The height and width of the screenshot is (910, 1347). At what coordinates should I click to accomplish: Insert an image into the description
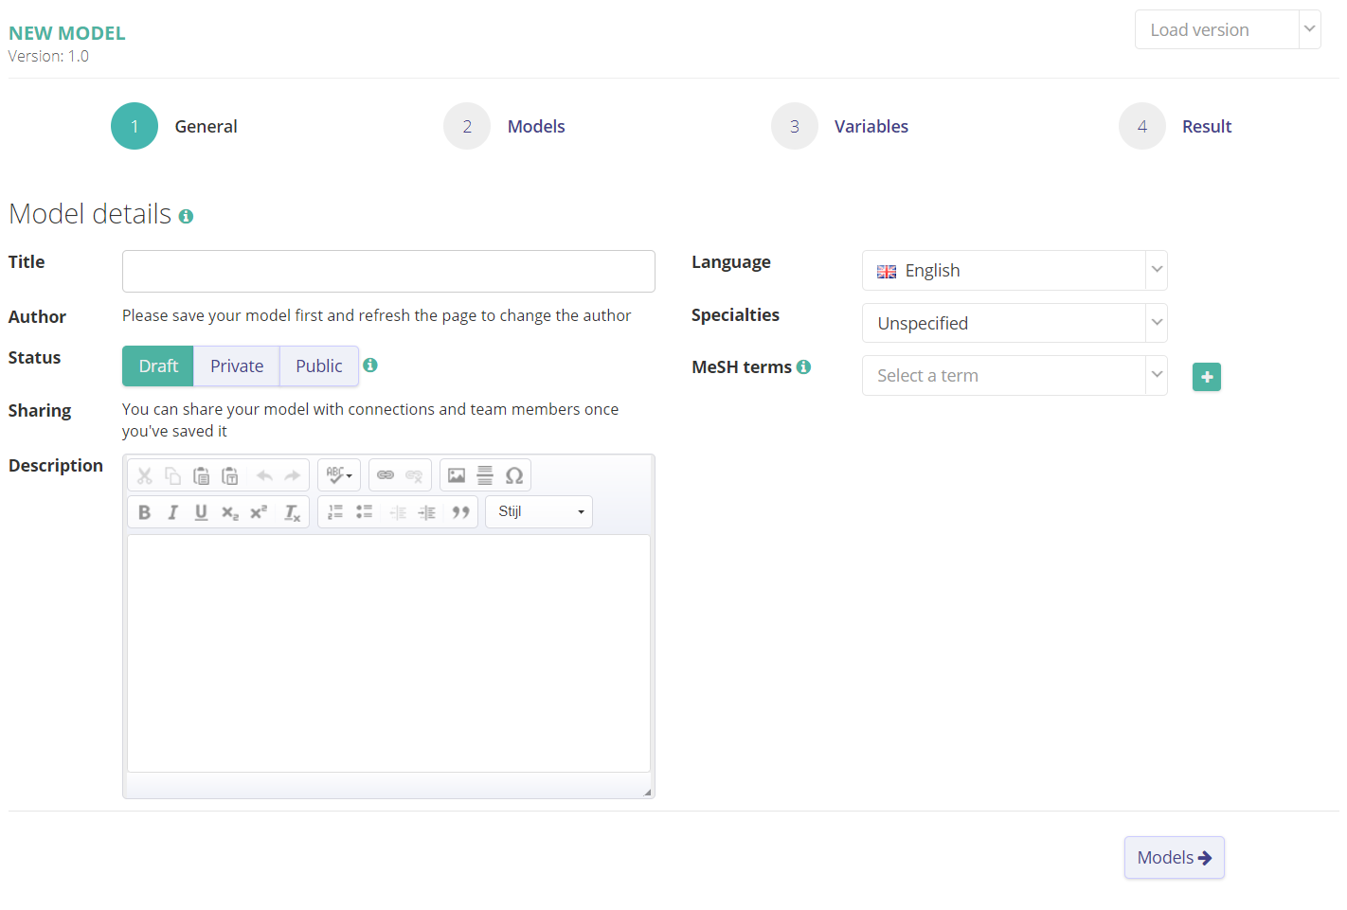457,475
